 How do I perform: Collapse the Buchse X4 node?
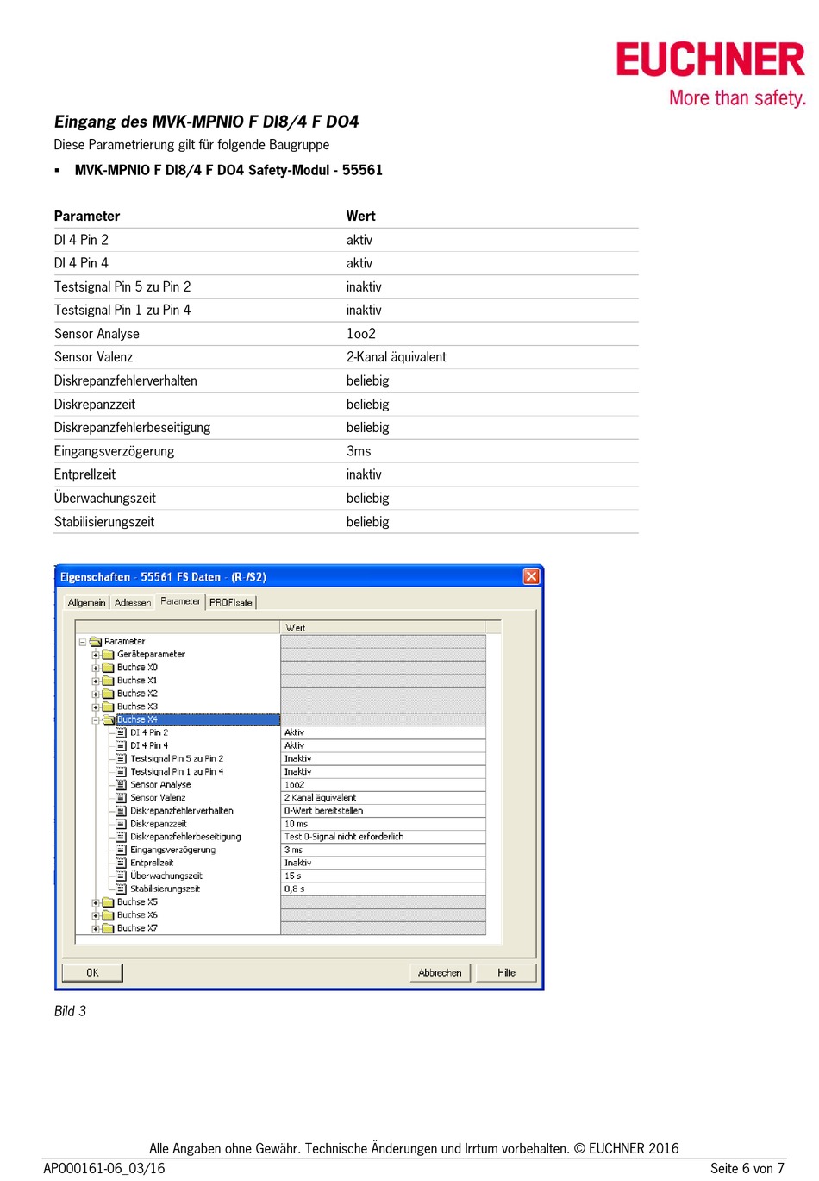[96, 719]
